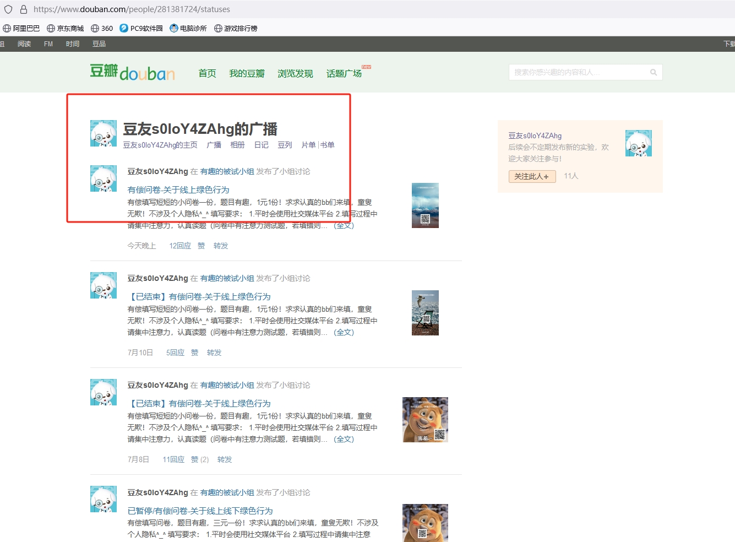Screen dimensions: 735x542
Task: Click the Douban search input field
Action: coord(578,72)
